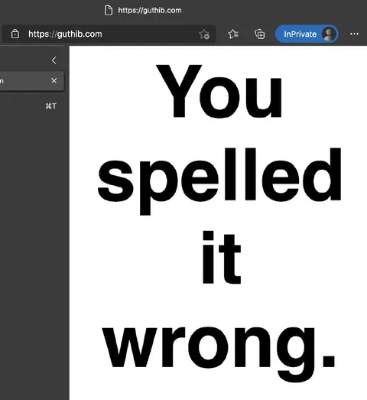Click the word 'You' on the page
This screenshot has height=400, width=367.
coord(219,92)
